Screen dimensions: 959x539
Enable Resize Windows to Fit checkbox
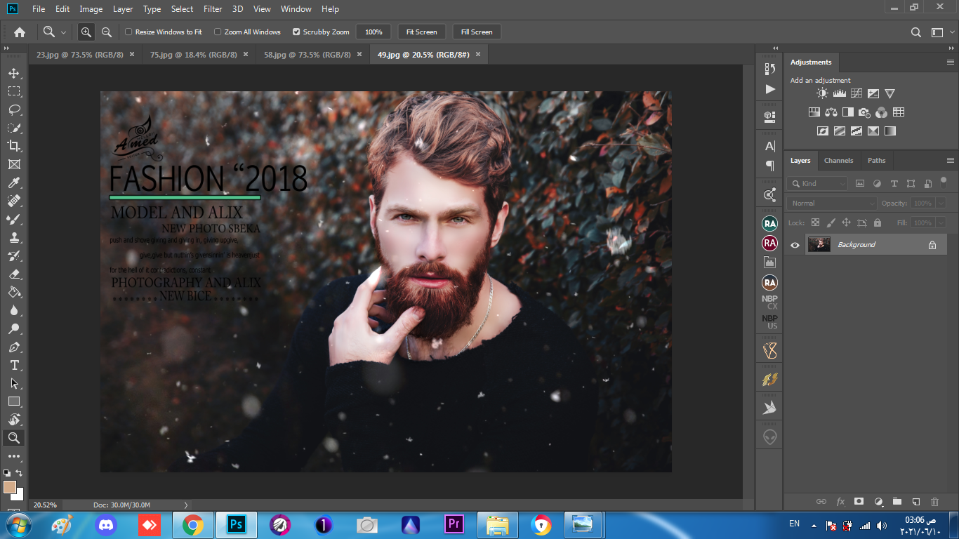point(128,32)
